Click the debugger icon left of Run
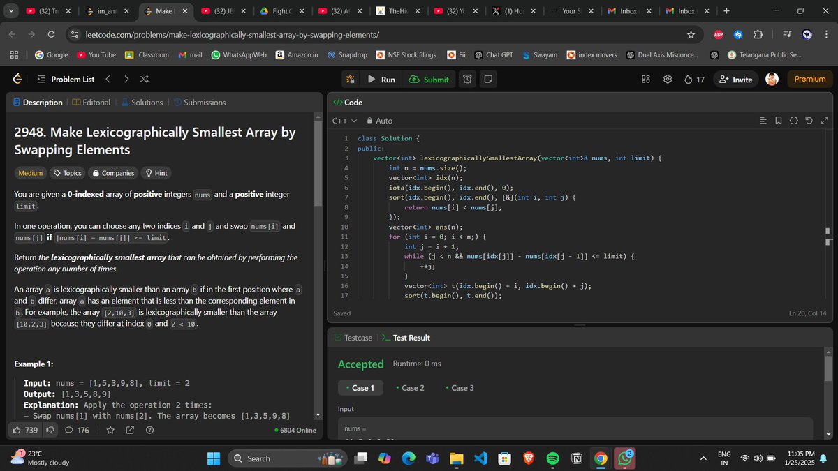Screen dimensions: 838x471 [x=351, y=80]
